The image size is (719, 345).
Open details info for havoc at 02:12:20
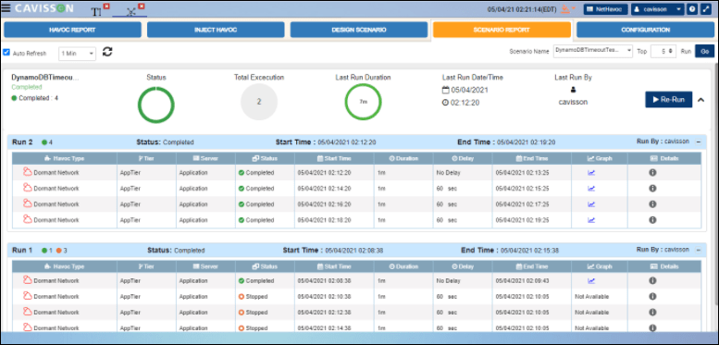coord(652,173)
